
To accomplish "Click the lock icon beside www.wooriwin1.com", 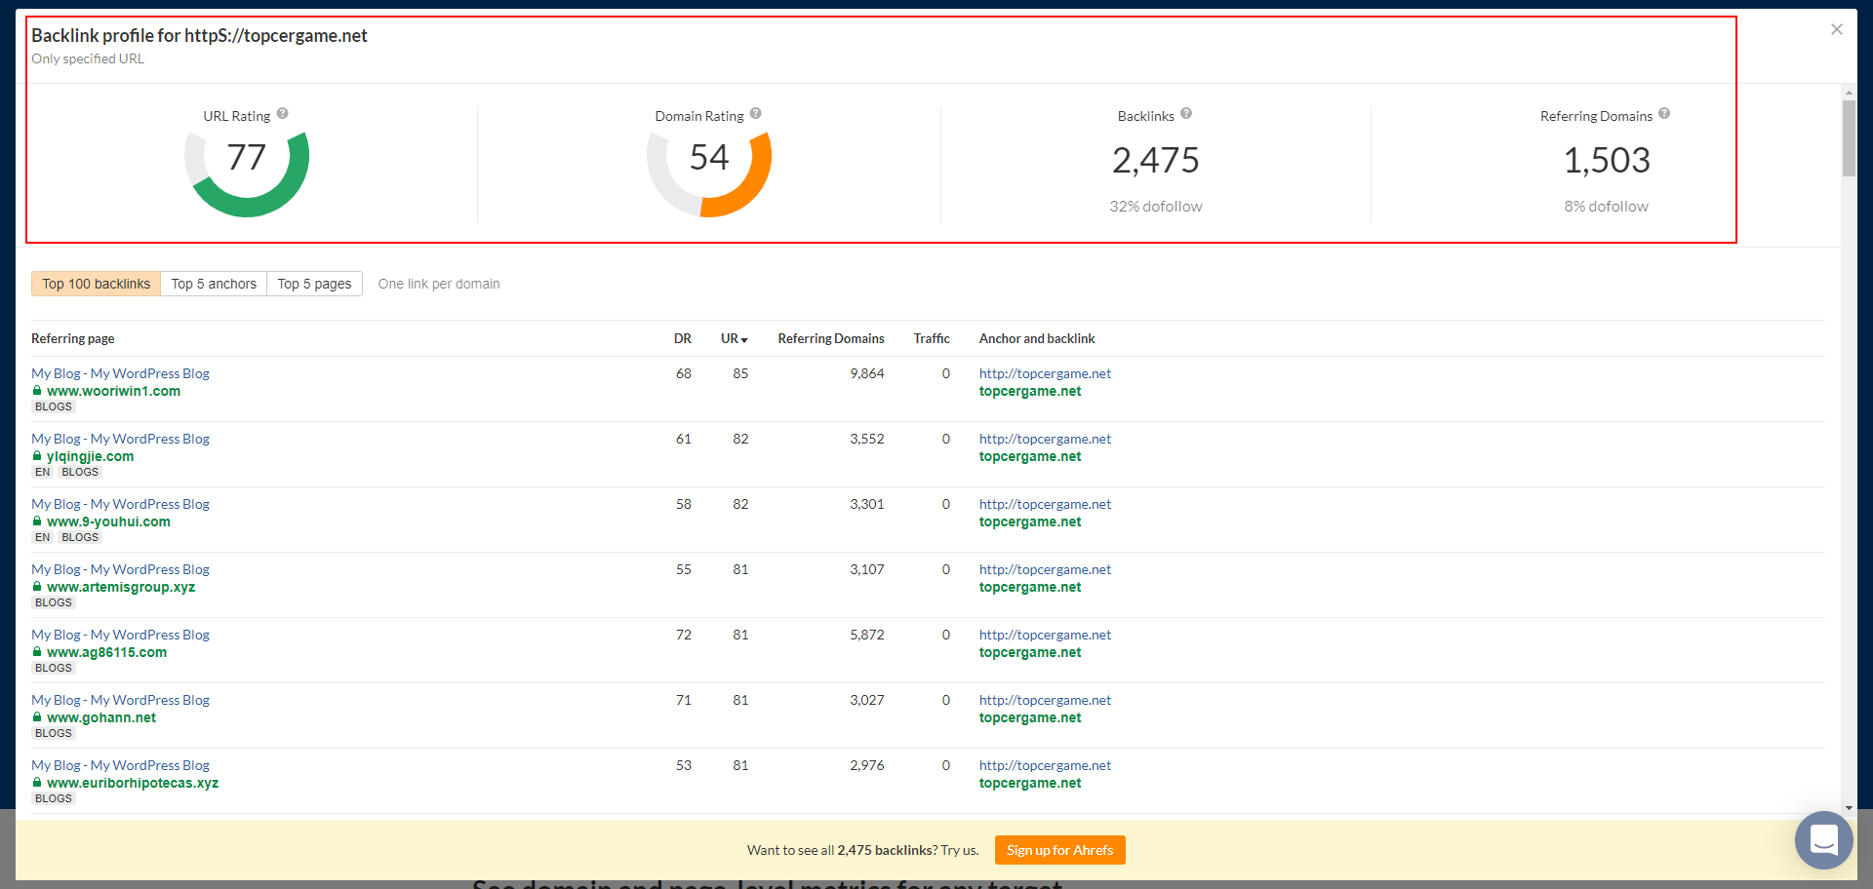I will (x=37, y=391).
